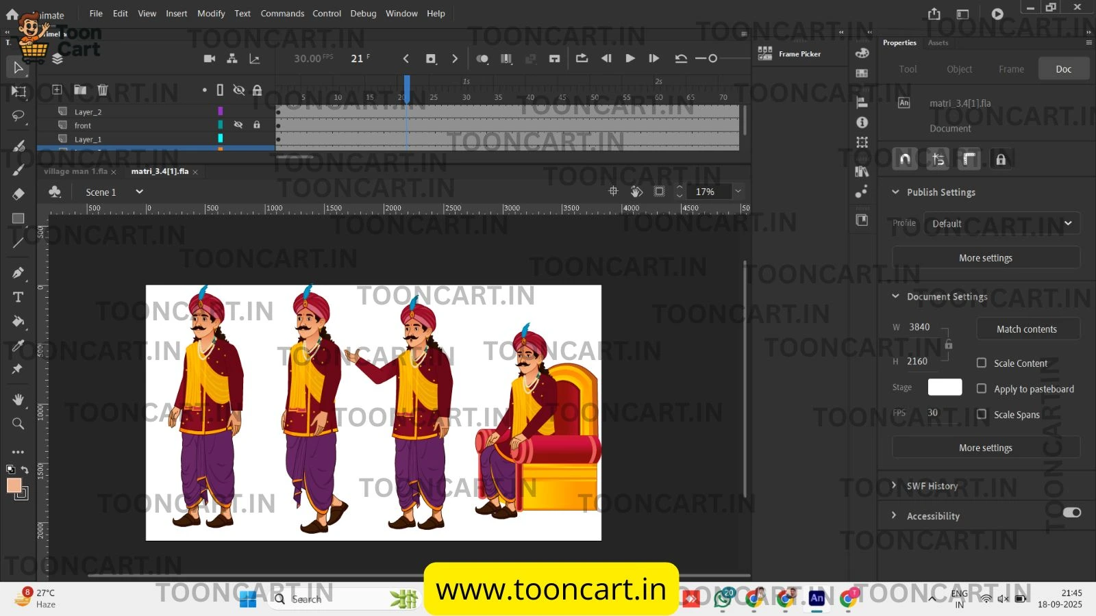The image size is (1096, 616).
Task: Click the delete layer trash icon
Action: (x=102, y=90)
